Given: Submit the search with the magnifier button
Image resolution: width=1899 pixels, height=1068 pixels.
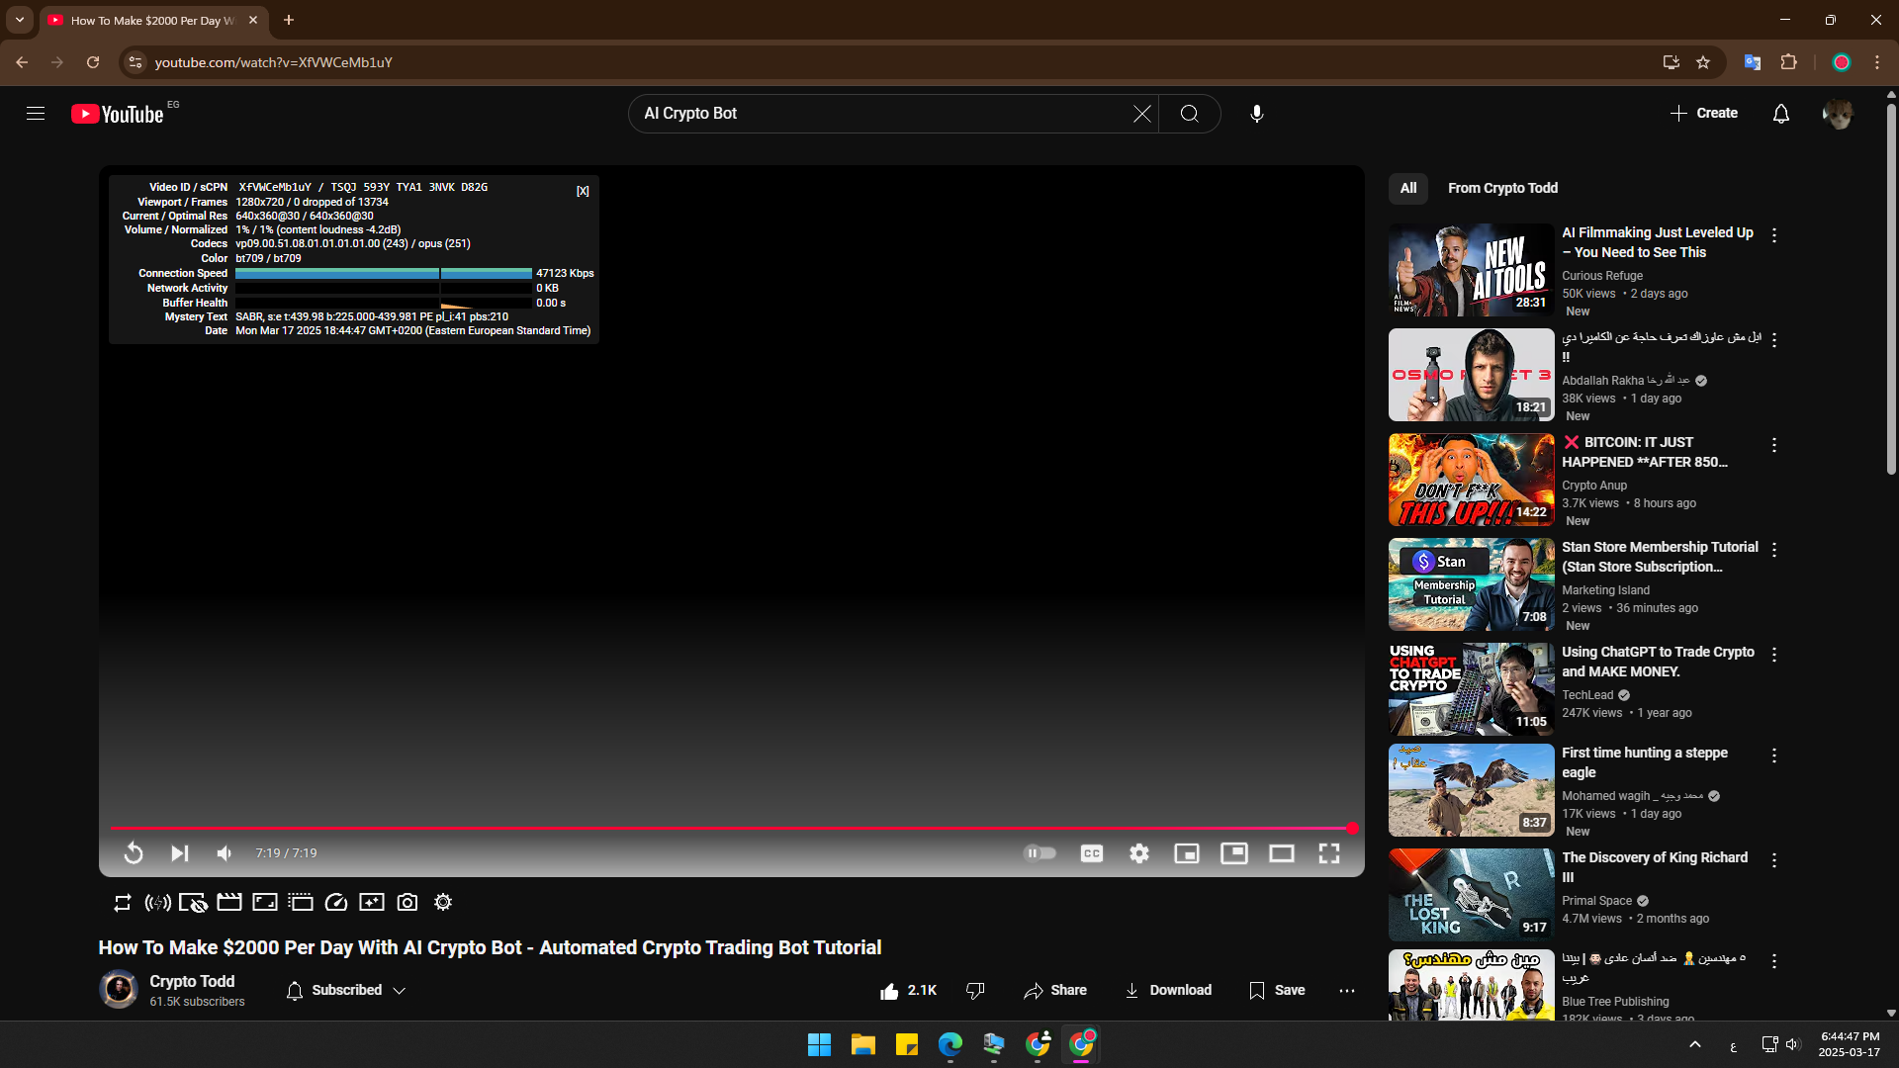Looking at the screenshot, I should (x=1190, y=114).
